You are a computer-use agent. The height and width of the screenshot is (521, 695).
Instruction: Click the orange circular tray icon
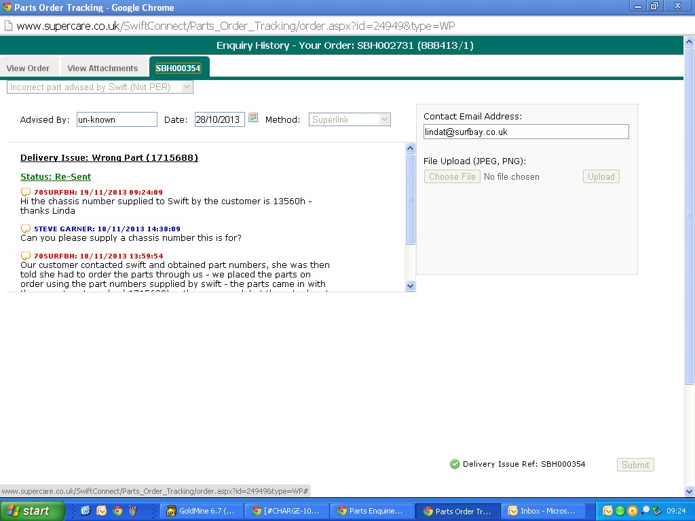coord(633,511)
